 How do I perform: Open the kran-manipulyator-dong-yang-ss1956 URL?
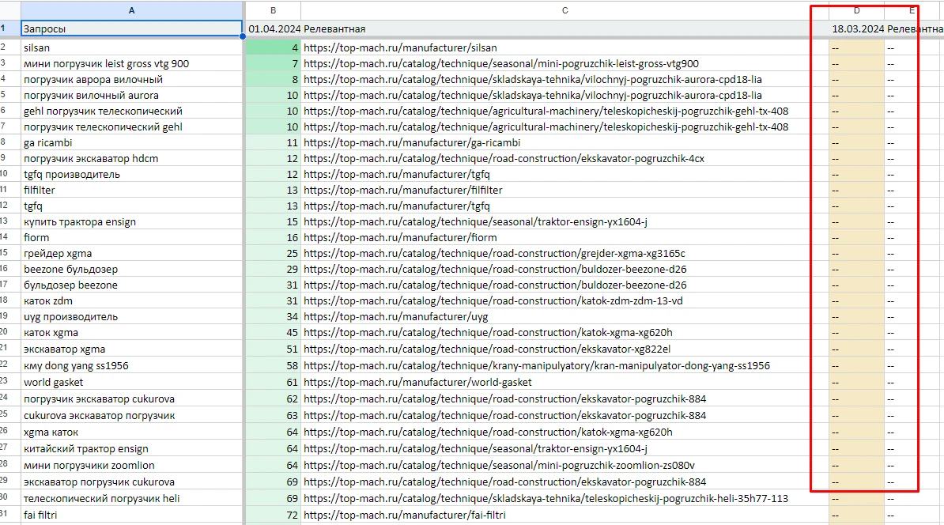click(x=536, y=365)
